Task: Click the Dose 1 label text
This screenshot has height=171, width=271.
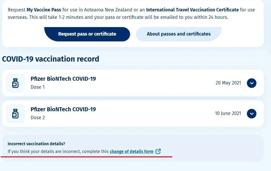Action: 38,87
